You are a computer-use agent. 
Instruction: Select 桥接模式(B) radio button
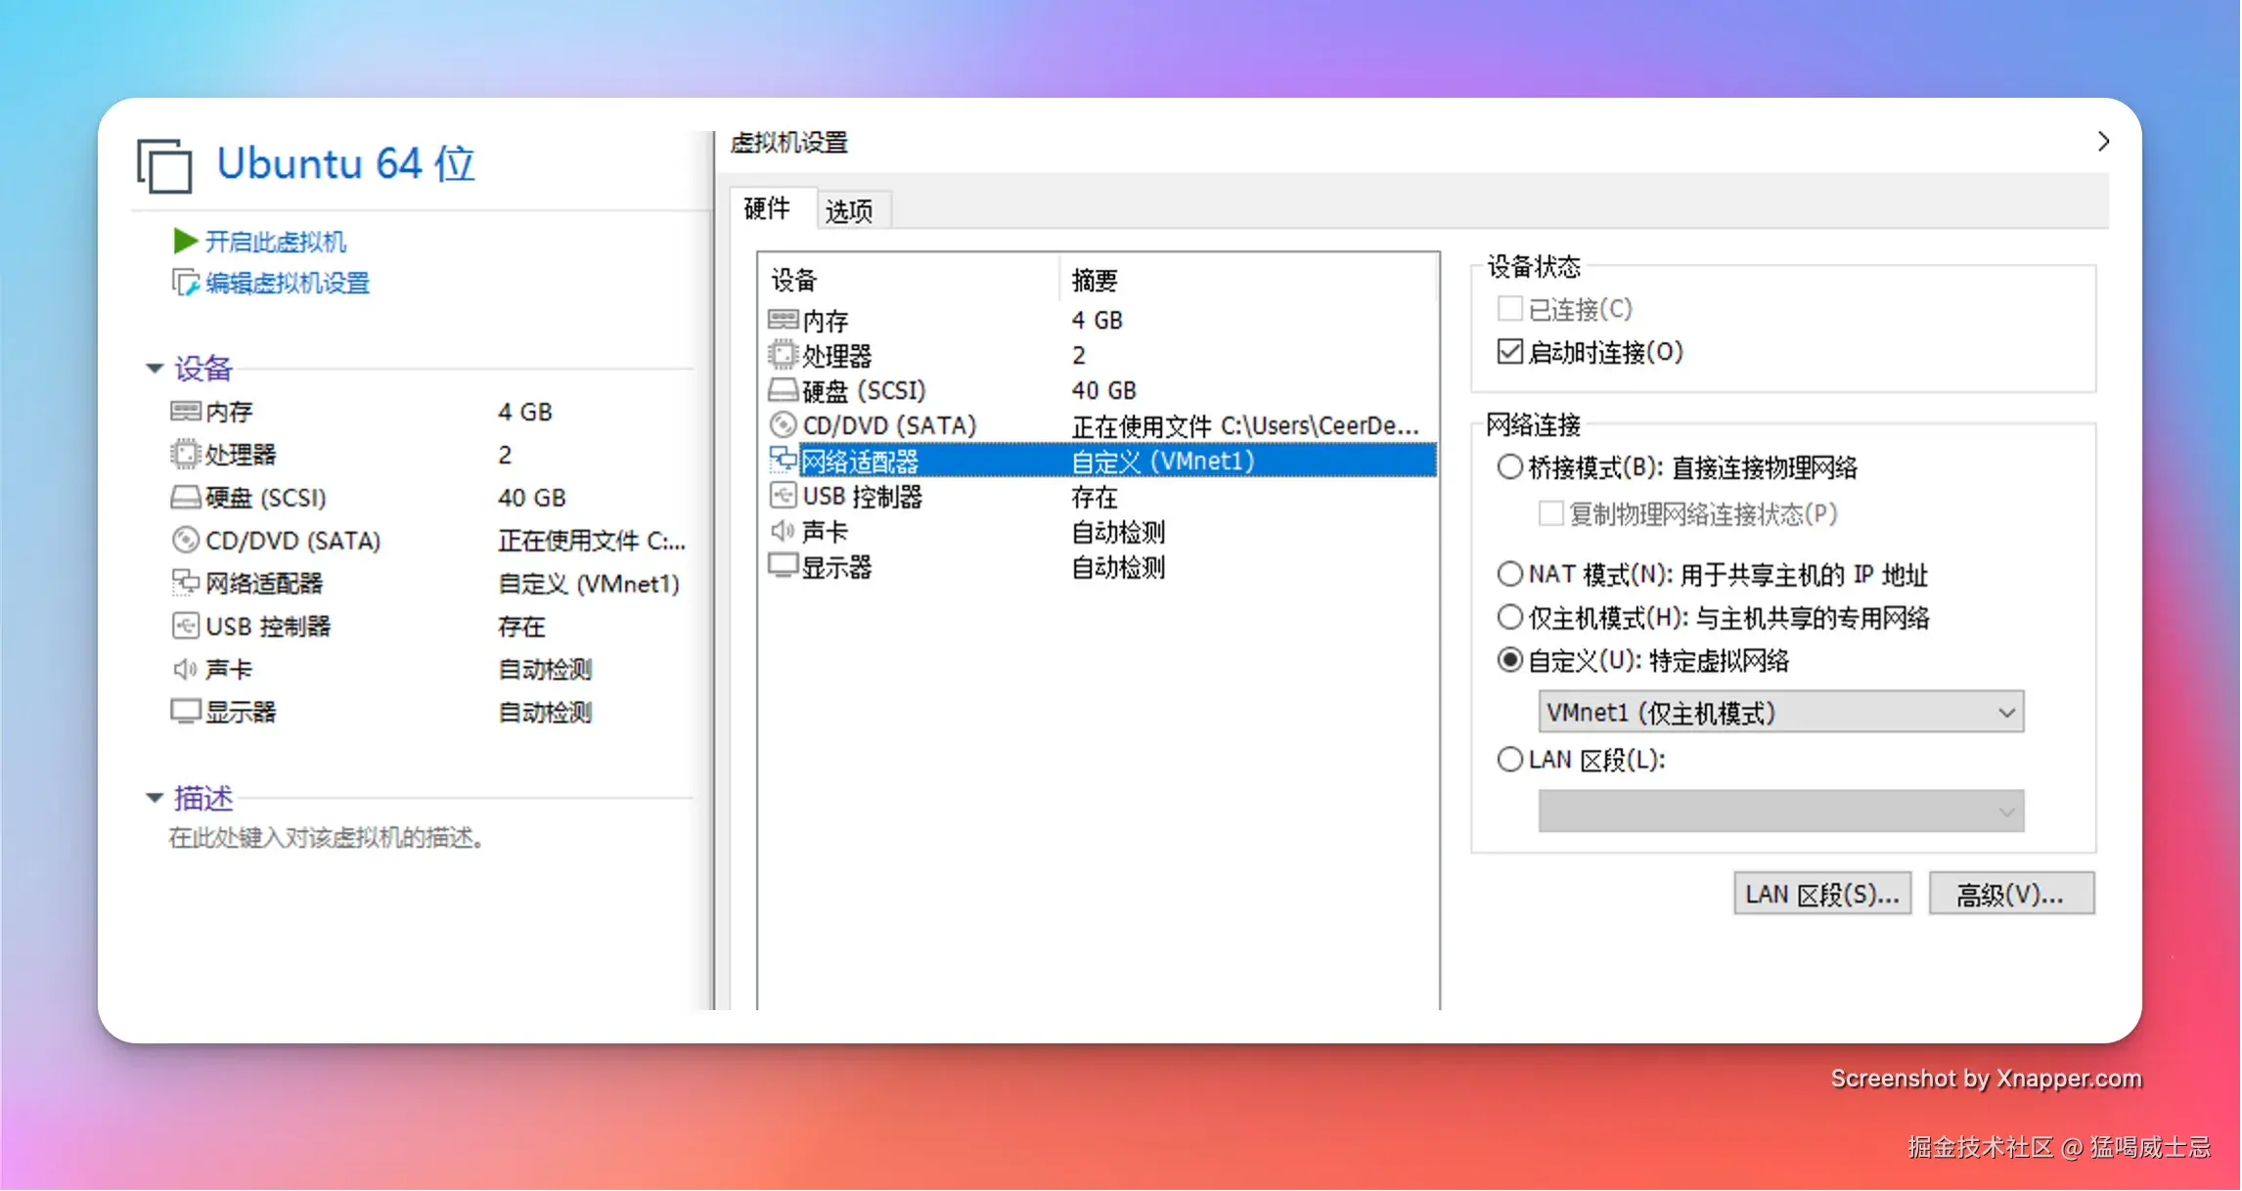coord(1509,467)
